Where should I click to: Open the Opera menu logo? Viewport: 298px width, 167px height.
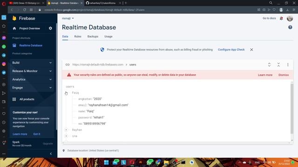point(4,3)
